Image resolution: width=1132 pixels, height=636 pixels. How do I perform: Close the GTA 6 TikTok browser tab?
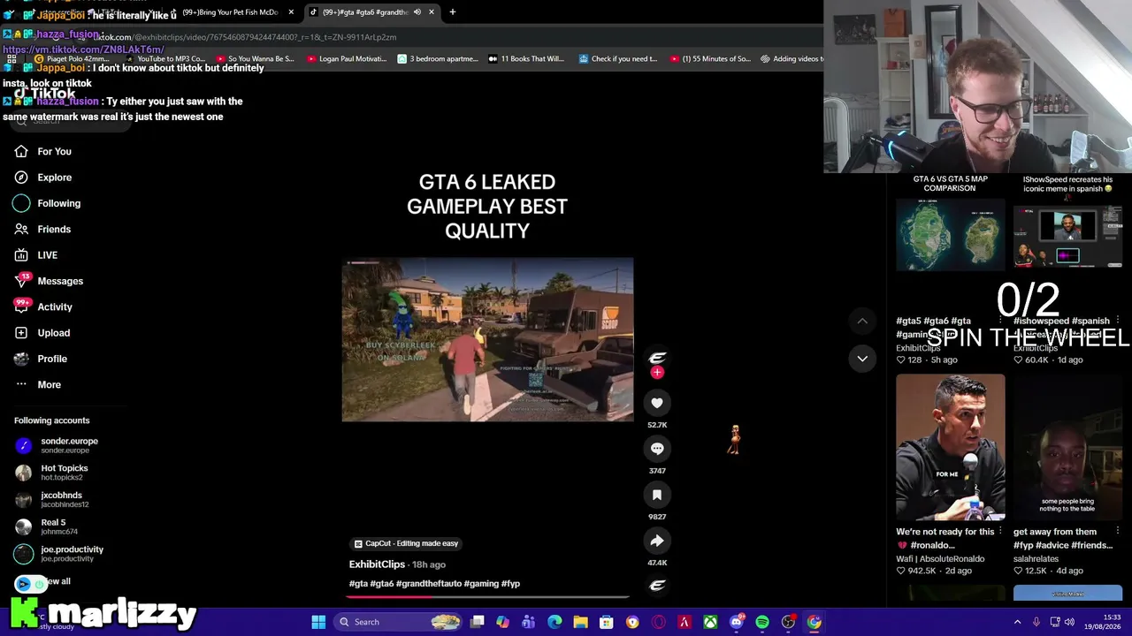pyautogui.click(x=432, y=12)
